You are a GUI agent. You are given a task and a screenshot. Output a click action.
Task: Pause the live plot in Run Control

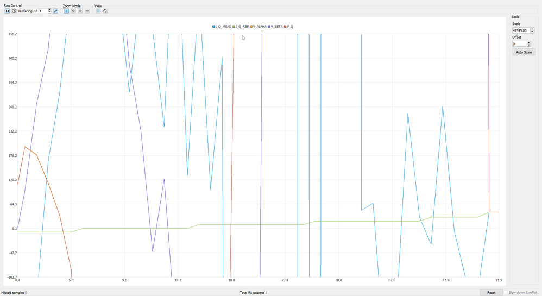[7, 11]
